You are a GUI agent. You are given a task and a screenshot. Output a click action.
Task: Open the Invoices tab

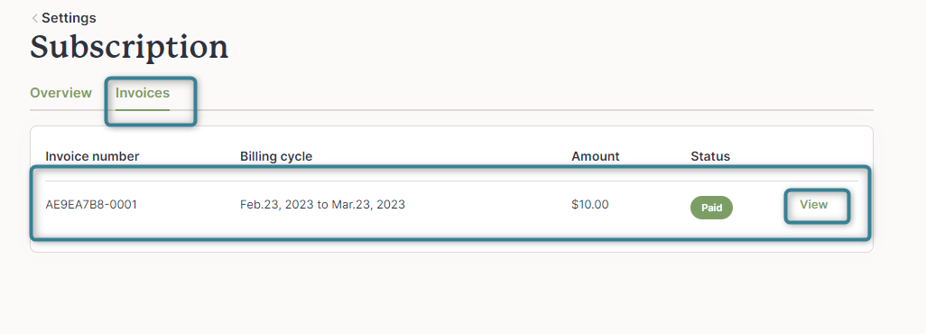143,93
